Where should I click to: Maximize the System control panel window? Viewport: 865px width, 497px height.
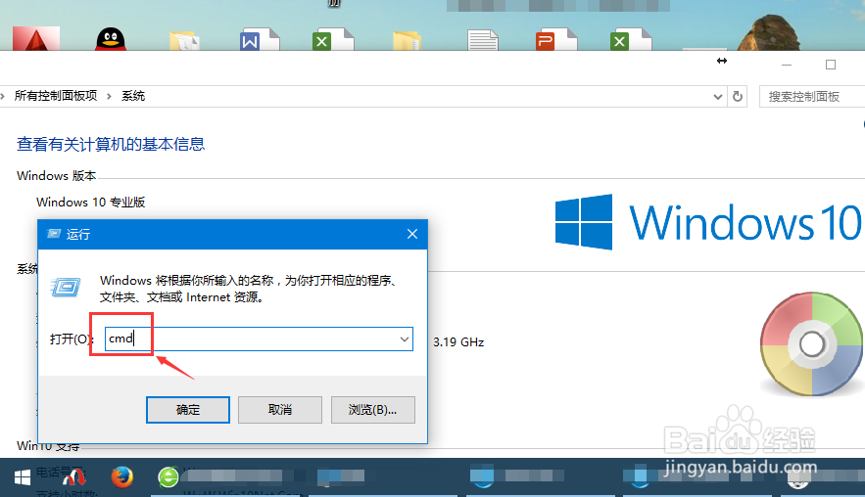[x=831, y=65]
